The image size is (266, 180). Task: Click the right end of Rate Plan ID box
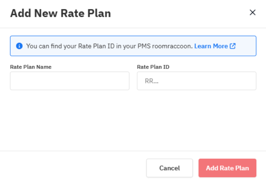pos(250,81)
